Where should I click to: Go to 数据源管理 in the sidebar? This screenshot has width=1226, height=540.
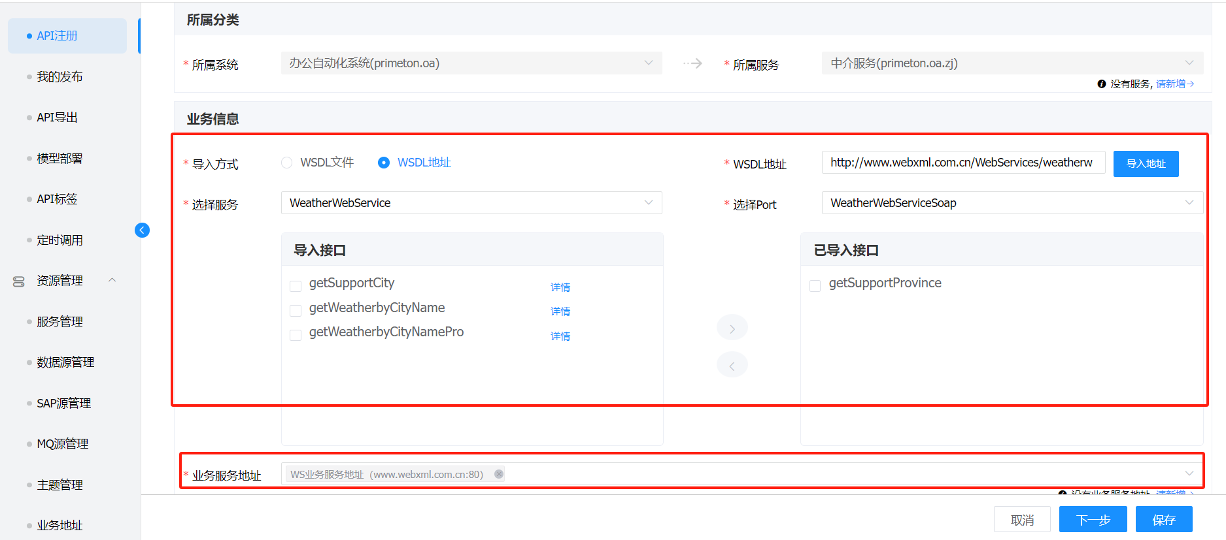pos(65,362)
